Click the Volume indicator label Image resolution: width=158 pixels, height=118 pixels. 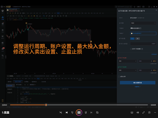click(52, 76)
